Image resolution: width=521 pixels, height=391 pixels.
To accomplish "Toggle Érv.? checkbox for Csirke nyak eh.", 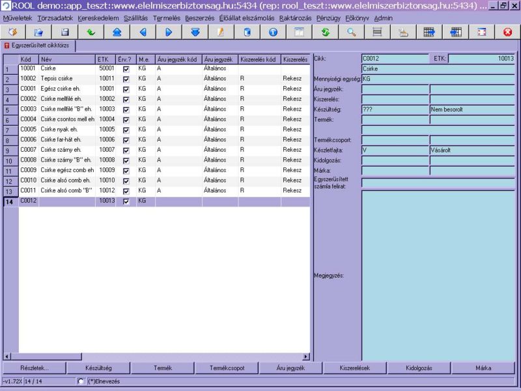I will point(126,130).
